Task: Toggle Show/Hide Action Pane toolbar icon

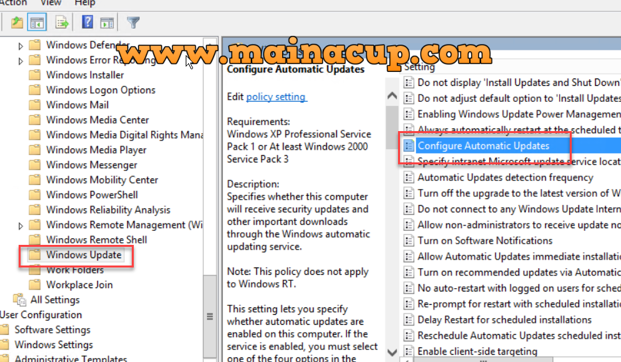Action: [x=107, y=23]
